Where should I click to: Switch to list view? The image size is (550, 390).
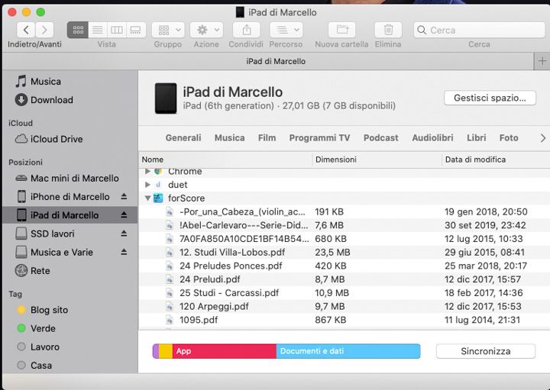point(98,30)
